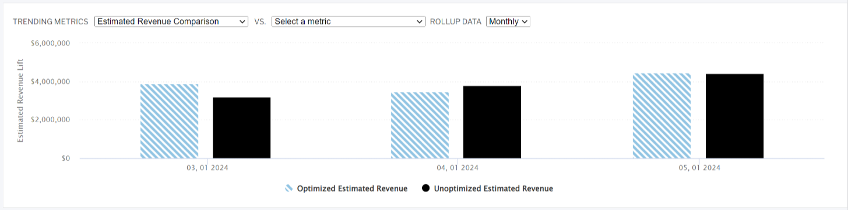Select the striped optimized bar for 04, 01 2024
The height and width of the screenshot is (210, 848).
coord(420,125)
